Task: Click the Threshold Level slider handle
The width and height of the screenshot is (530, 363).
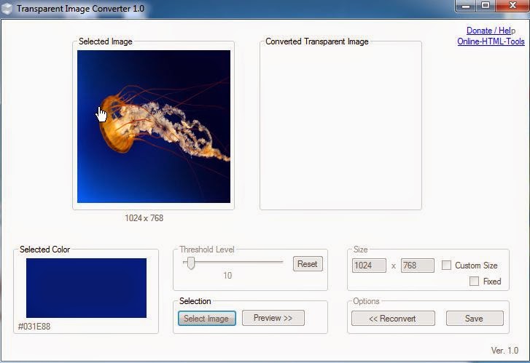Action: point(190,263)
